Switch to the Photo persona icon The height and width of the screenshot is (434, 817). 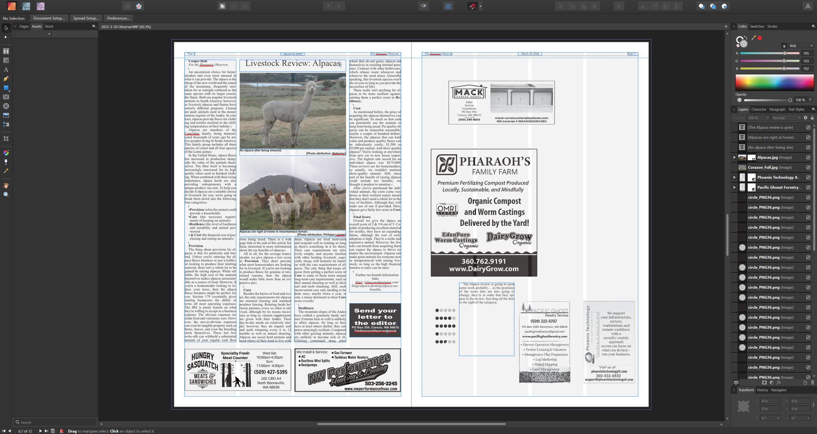[x=41, y=6]
